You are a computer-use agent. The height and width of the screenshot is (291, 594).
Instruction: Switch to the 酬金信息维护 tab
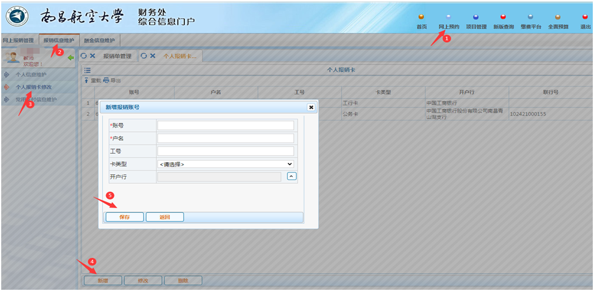pos(100,41)
